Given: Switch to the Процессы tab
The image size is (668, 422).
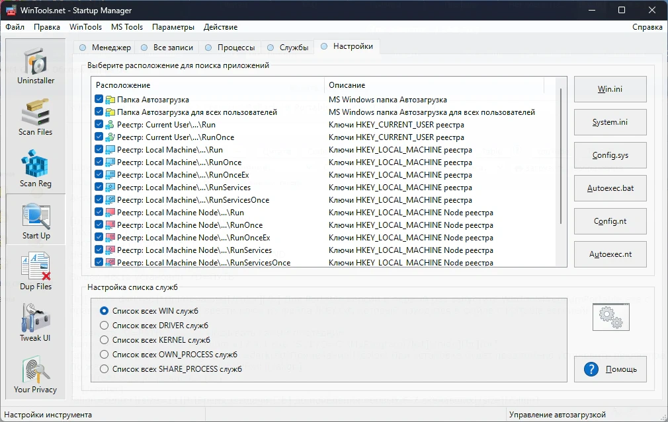Looking at the screenshot, I should click(x=230, y=48).
